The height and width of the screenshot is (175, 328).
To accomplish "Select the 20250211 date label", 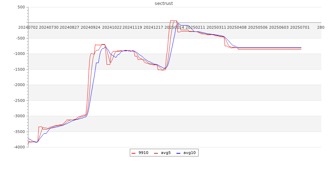I will [x=195, y=27].
